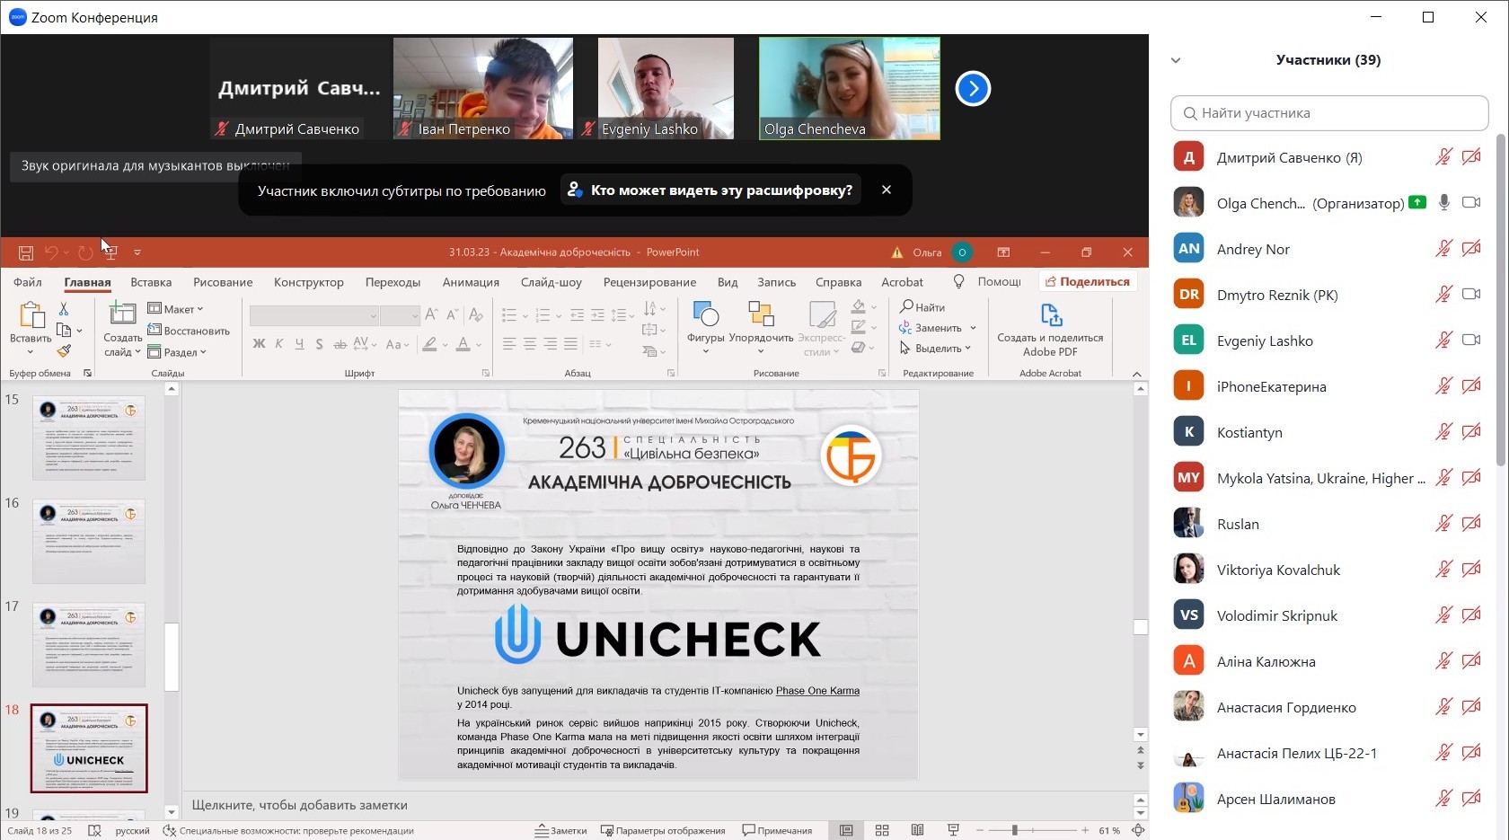Expand the Layout (Макет) dropdown
Image resolution: width=1509 pixels, height=840 pixels.
(x=176, y=309)
